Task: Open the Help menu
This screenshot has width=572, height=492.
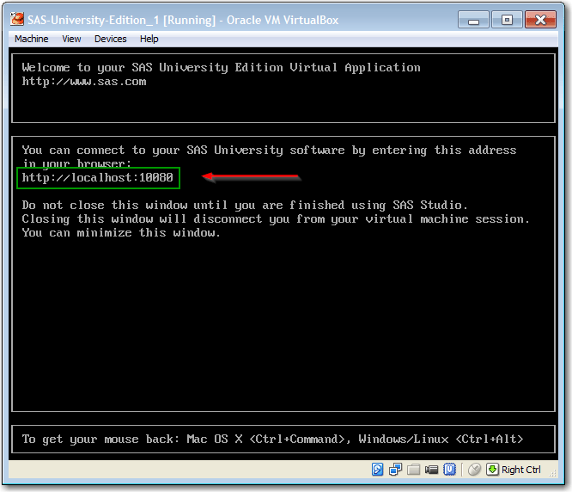Action: click(x=149, y=39)
